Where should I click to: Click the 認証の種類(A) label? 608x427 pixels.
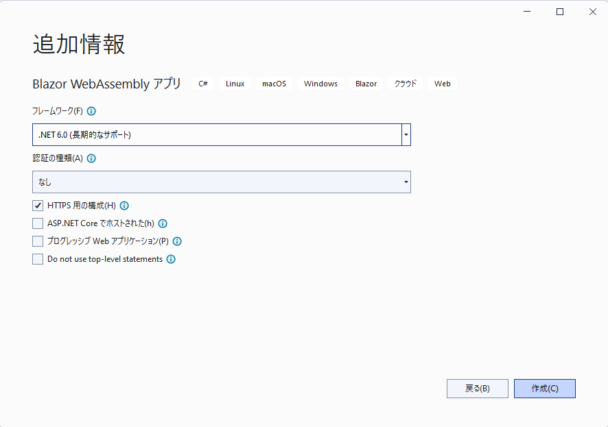click(58, 158)
